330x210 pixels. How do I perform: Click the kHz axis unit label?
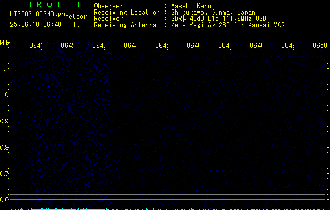tap(5, 44)
